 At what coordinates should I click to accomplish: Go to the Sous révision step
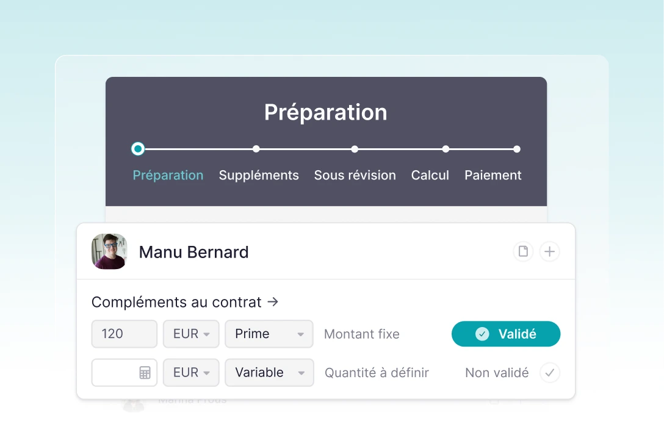[355, 175]
